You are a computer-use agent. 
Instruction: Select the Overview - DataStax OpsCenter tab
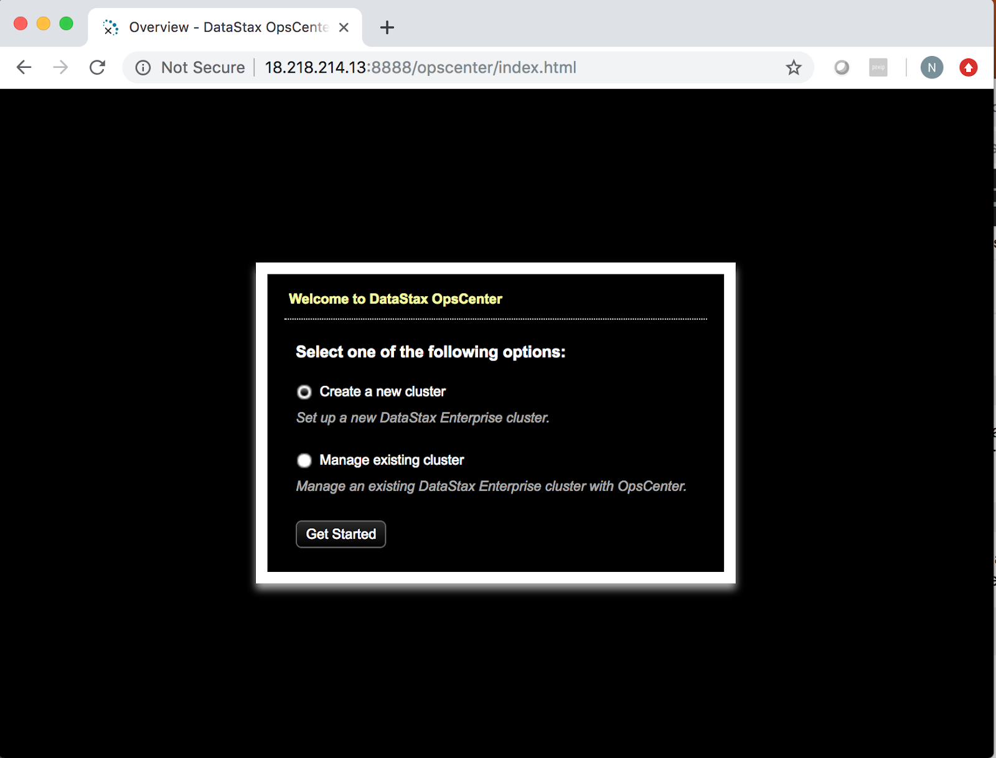225,27
